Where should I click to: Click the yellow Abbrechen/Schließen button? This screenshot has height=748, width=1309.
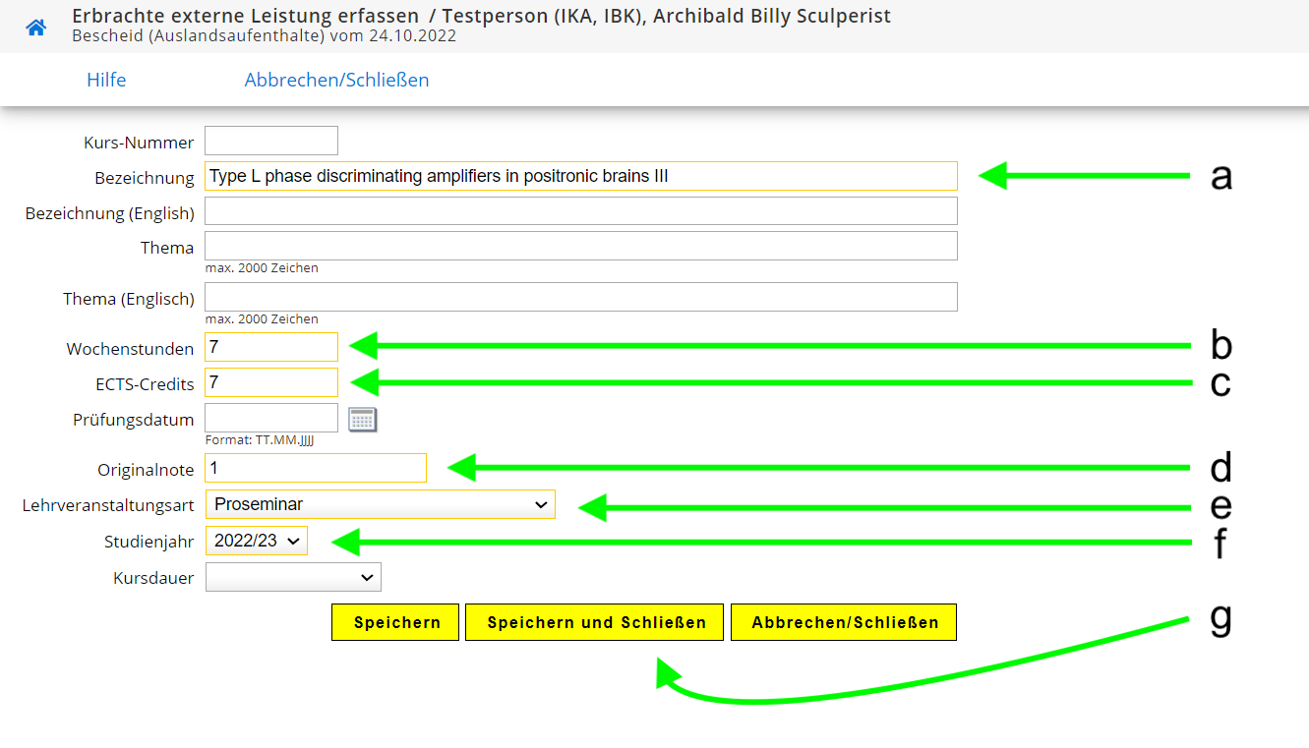coord(844,622)
